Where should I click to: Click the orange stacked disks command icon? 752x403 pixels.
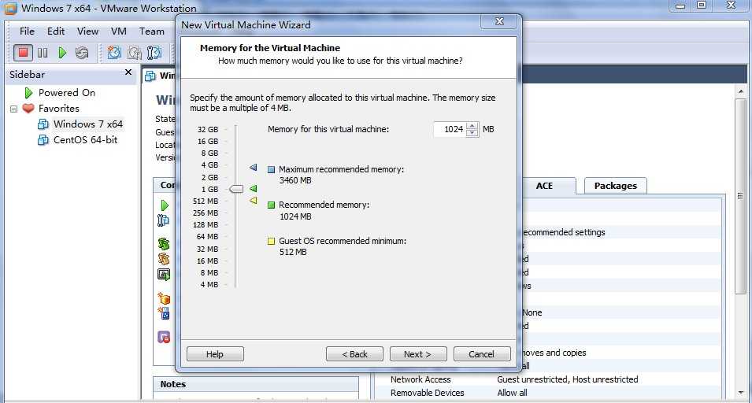164,259
